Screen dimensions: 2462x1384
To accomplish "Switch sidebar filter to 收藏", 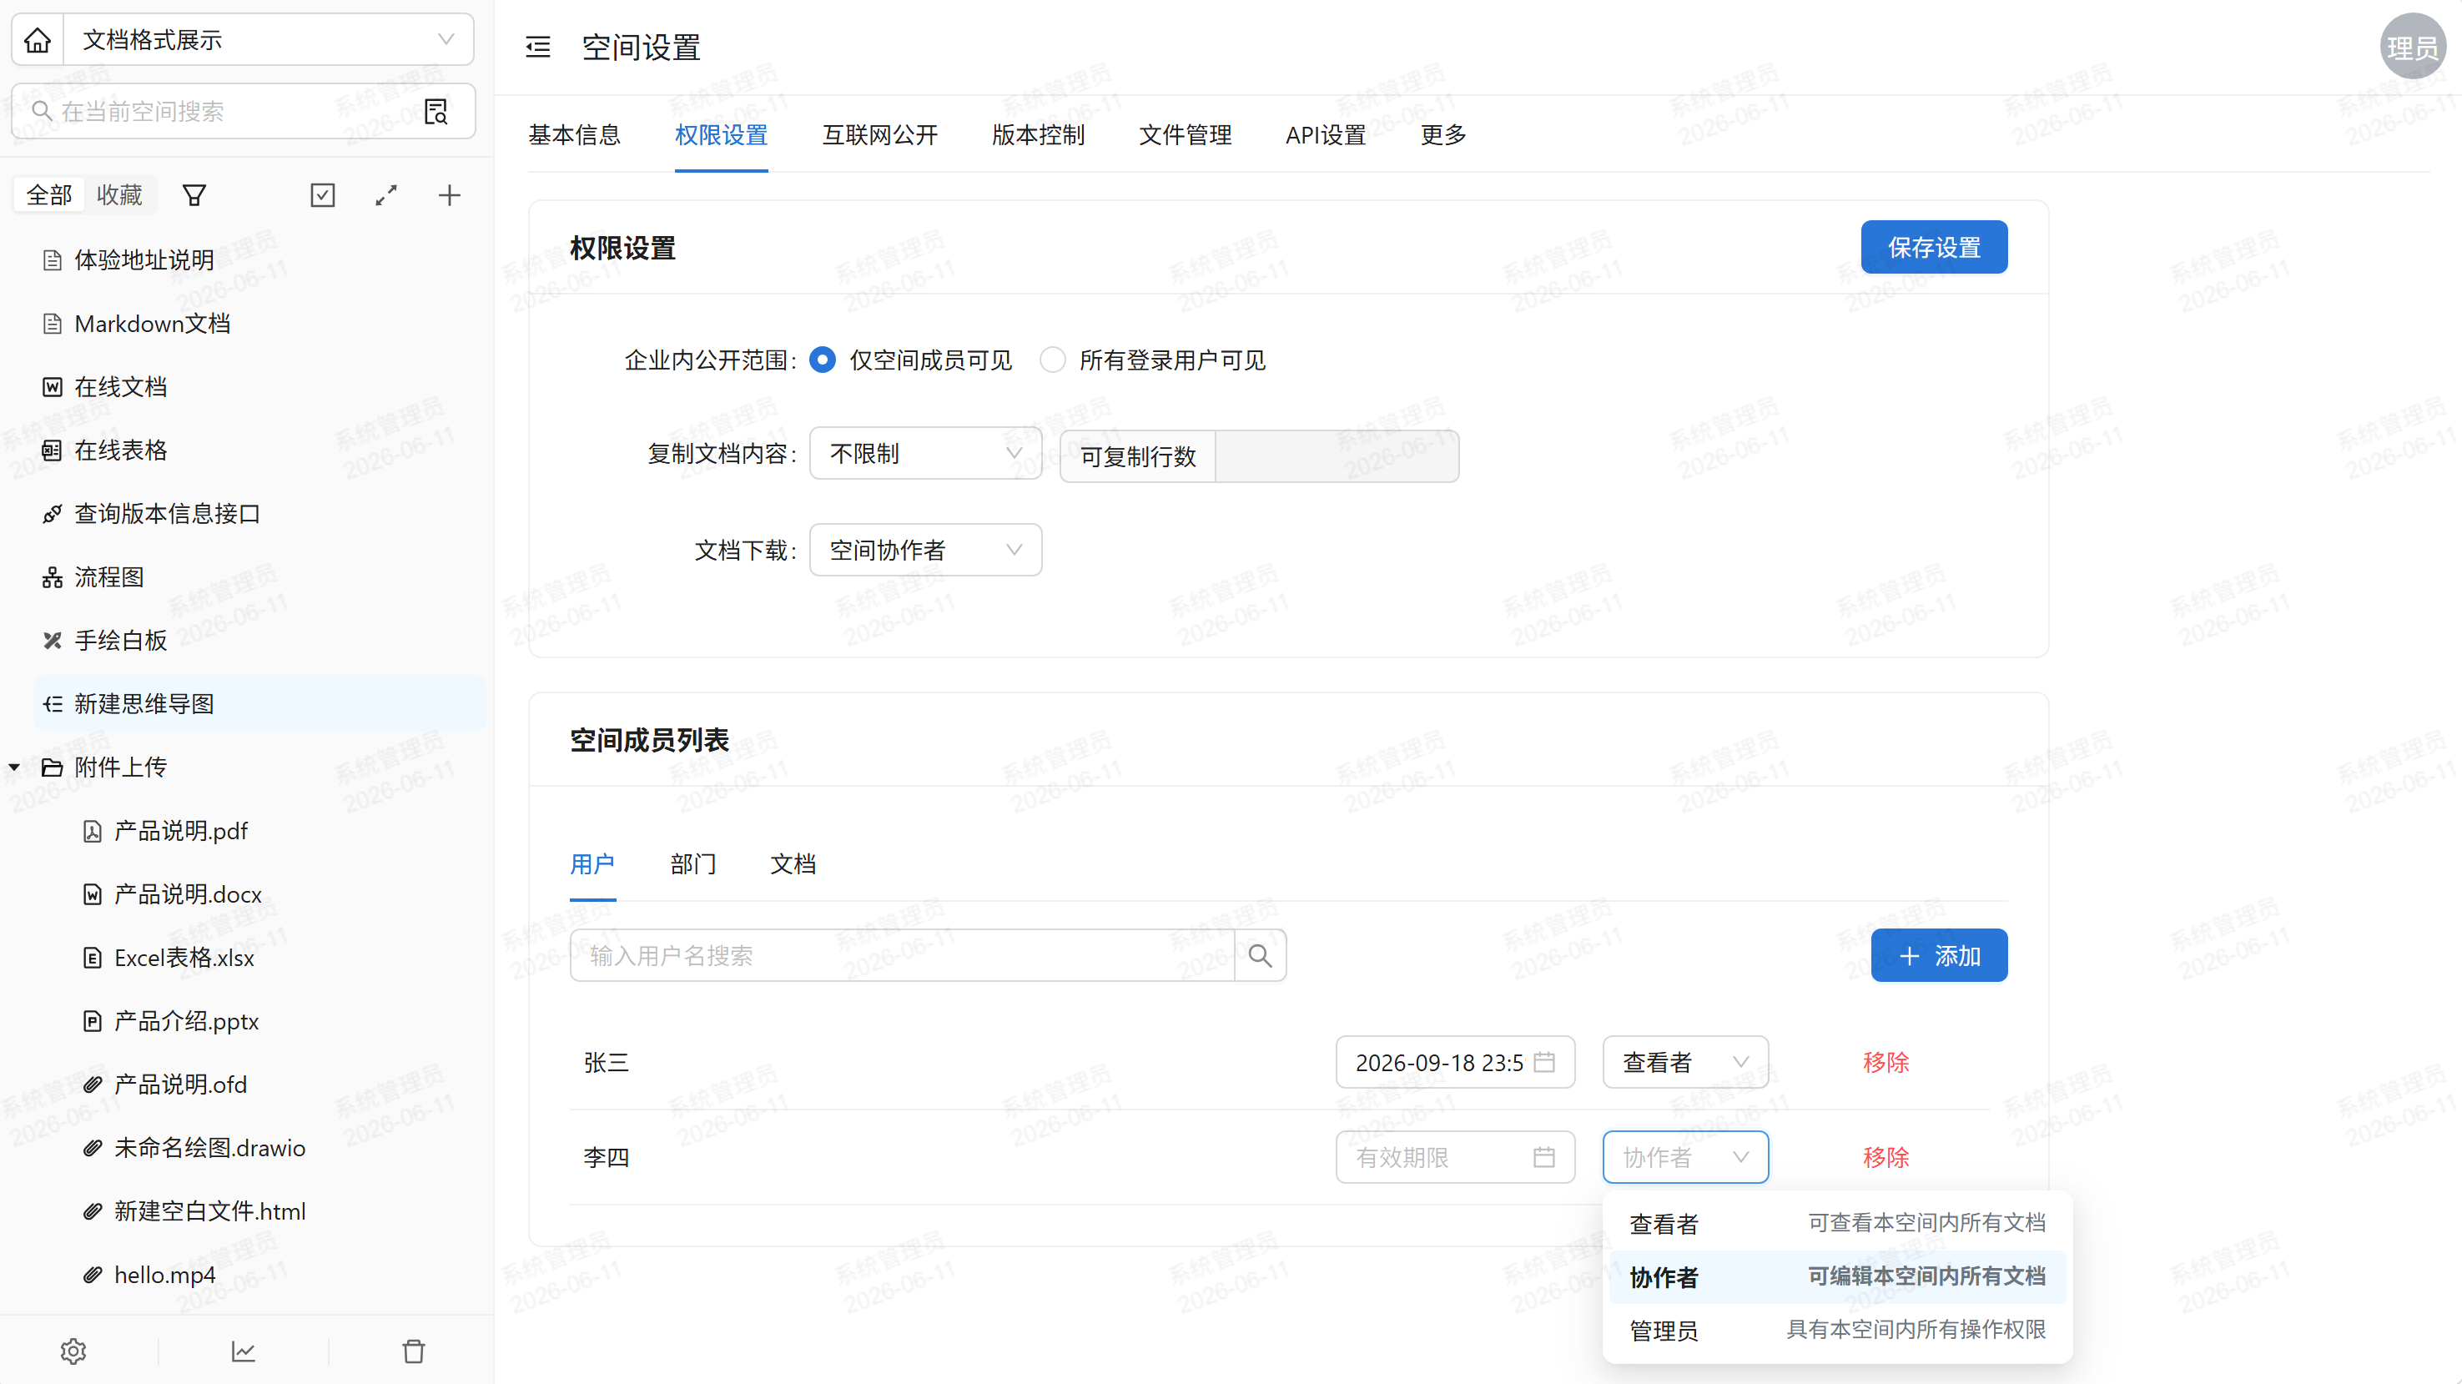I will click(119, 195).
